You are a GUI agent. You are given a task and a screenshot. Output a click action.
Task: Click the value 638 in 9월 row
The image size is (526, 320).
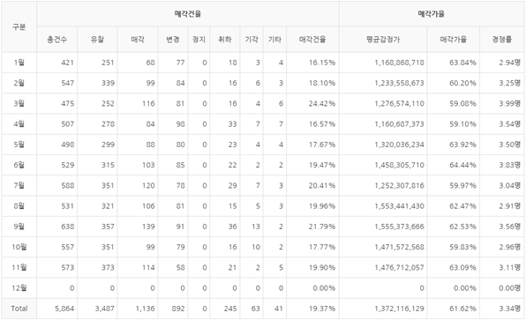click(x=67, y=227)
